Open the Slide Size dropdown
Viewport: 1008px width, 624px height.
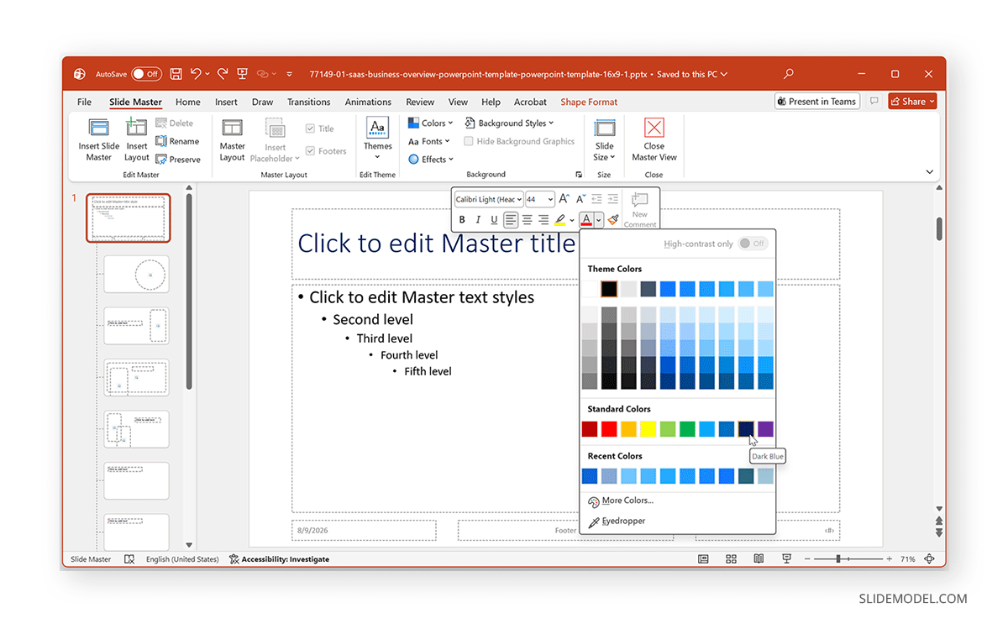pyautogui.click(x=605, y=139)
